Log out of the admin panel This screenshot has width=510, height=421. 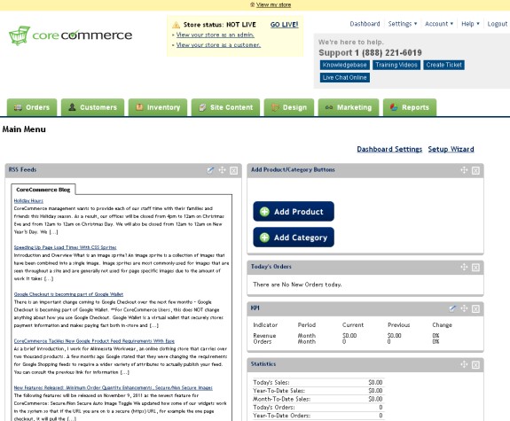click(x=498, y=24)
